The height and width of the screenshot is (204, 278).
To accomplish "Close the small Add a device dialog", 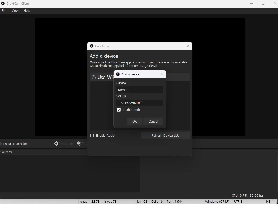I will 162,74.
